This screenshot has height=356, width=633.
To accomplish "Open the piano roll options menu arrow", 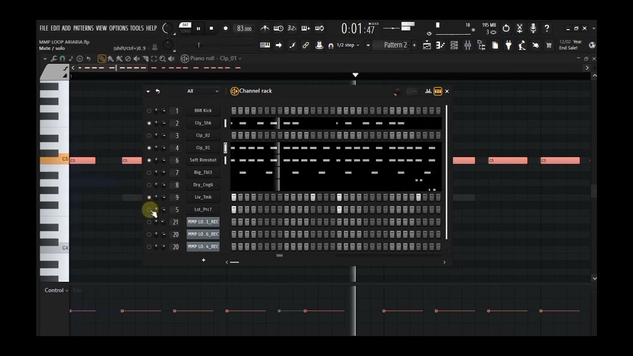I will pos(45,58).
